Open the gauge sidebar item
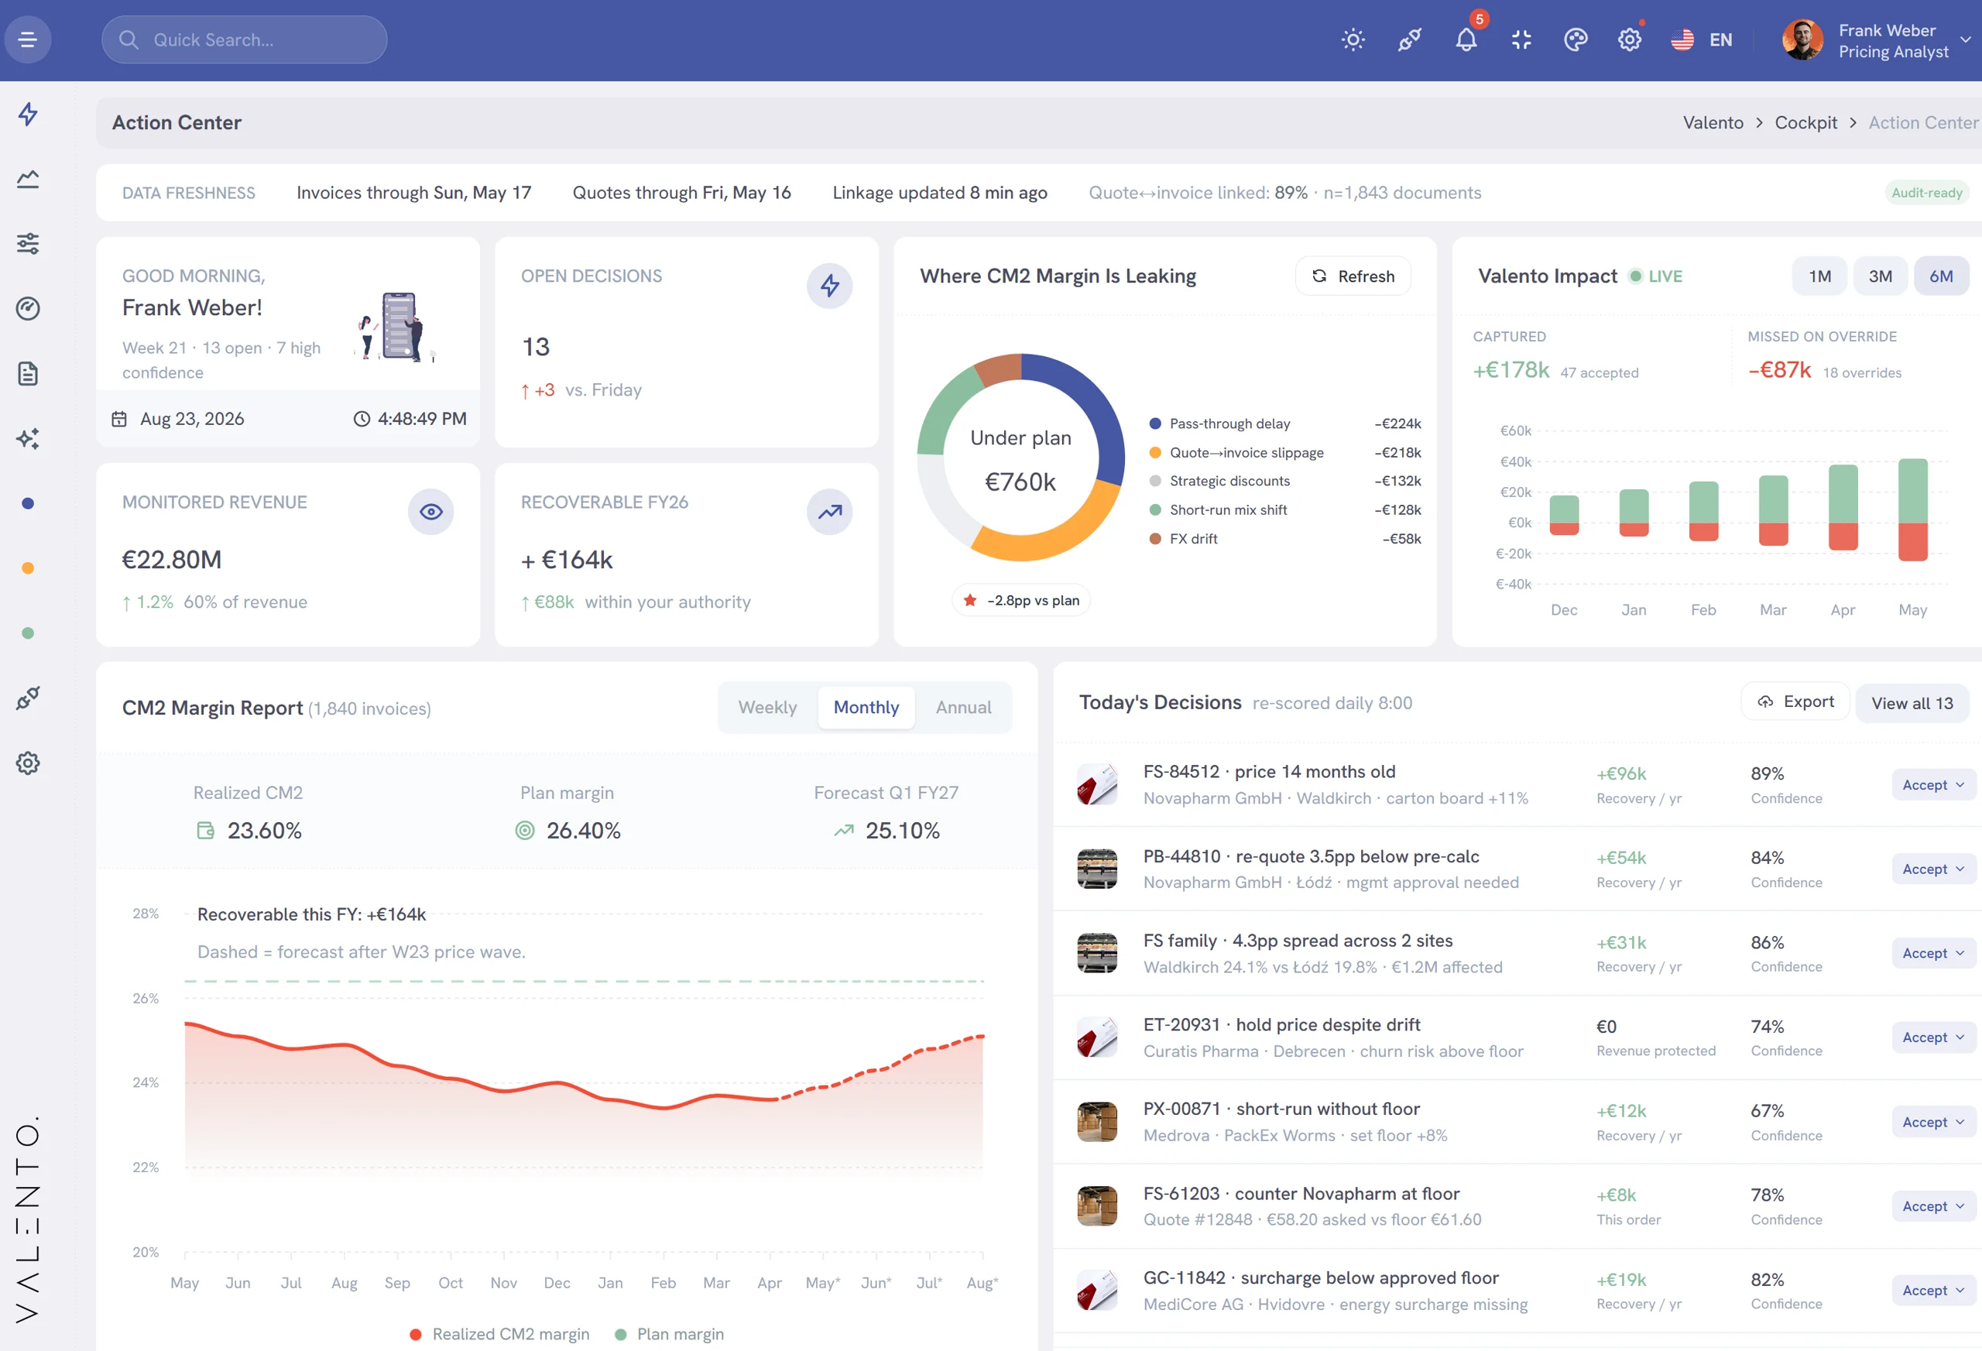Viewport: 1982px width, 1351px height. pyautogui.click(x=28, y=309)
